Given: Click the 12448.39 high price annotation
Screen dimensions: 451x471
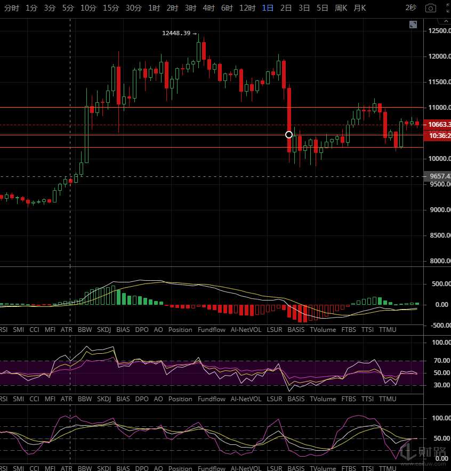Looking at the screenshot, I should point(176,33).
